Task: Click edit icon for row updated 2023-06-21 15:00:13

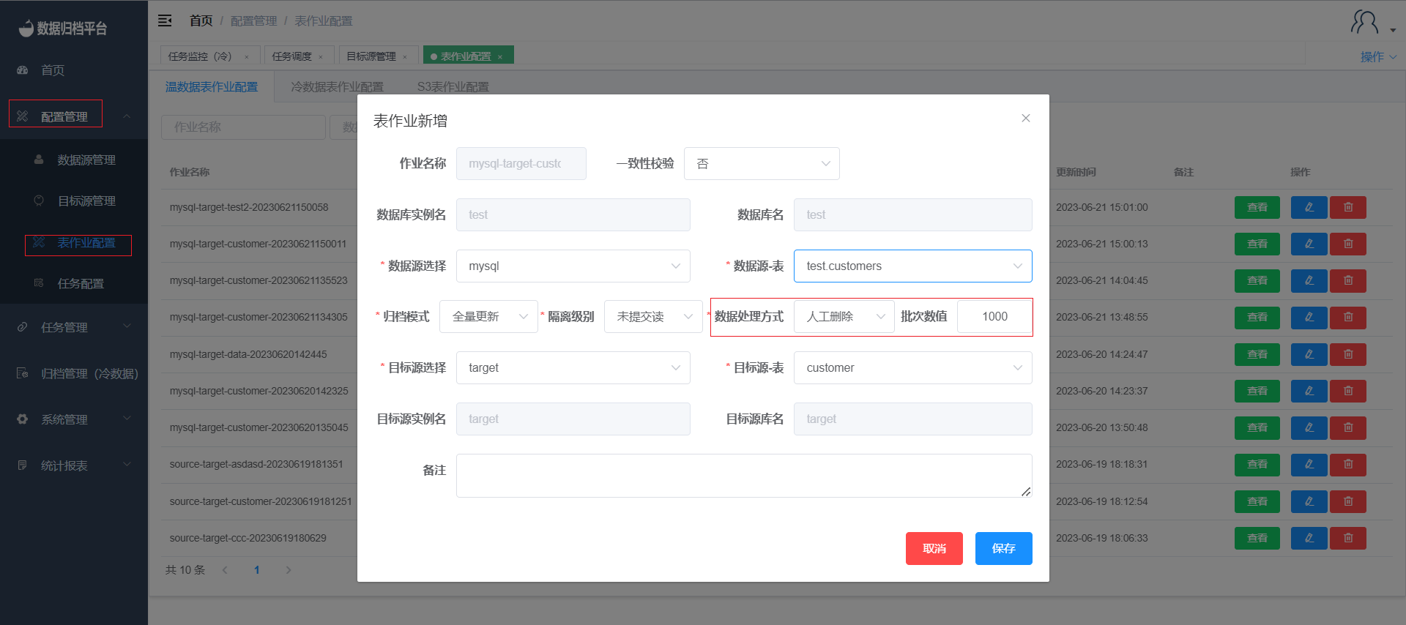Action: coord(1309,244)
